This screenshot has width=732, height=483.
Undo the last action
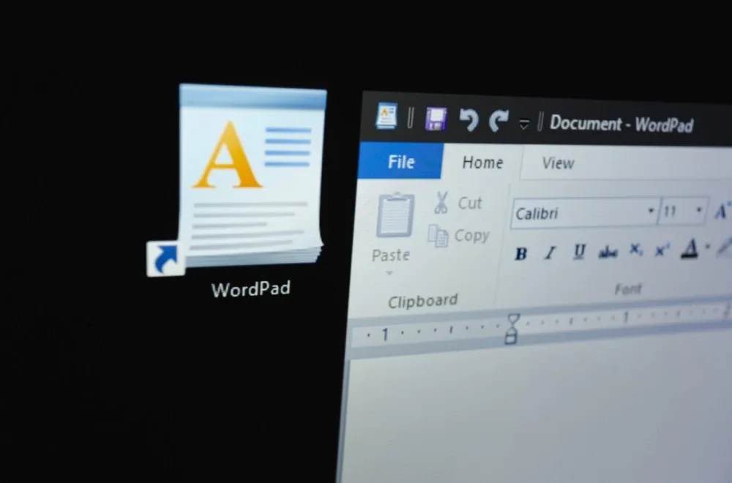coord(468,119)
